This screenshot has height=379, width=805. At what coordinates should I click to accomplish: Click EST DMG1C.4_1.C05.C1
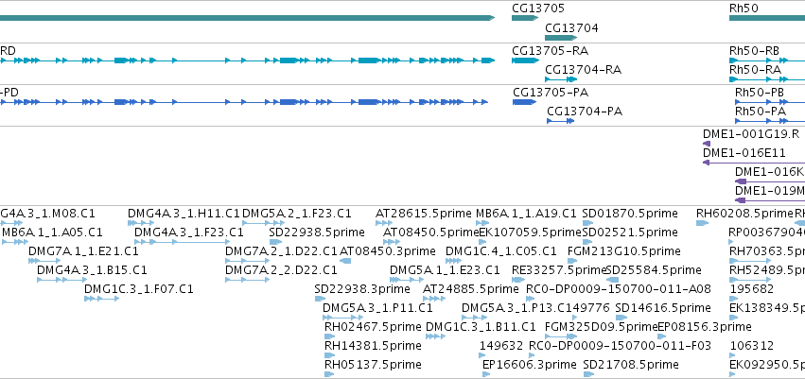pyautogui.click(x=453, y=261)
